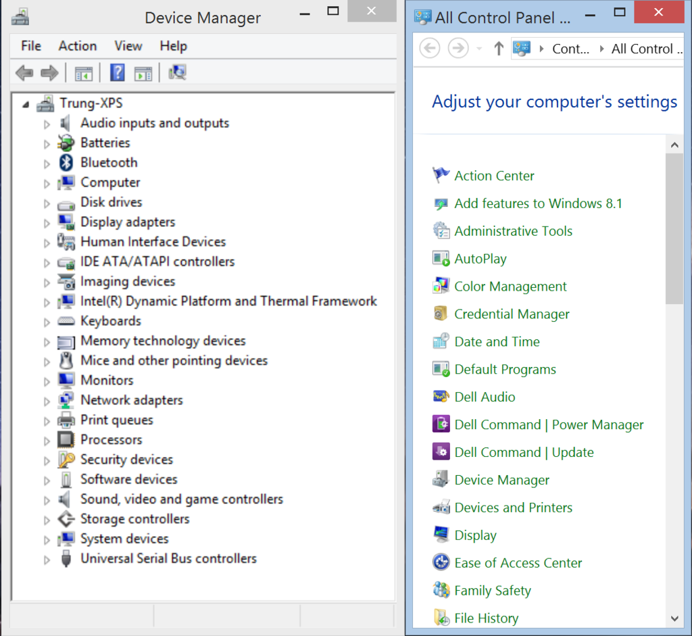Click the purple Dell Command Power Manager icon
This screenshot has width=692, height=636.
click(x=441, y=424)
